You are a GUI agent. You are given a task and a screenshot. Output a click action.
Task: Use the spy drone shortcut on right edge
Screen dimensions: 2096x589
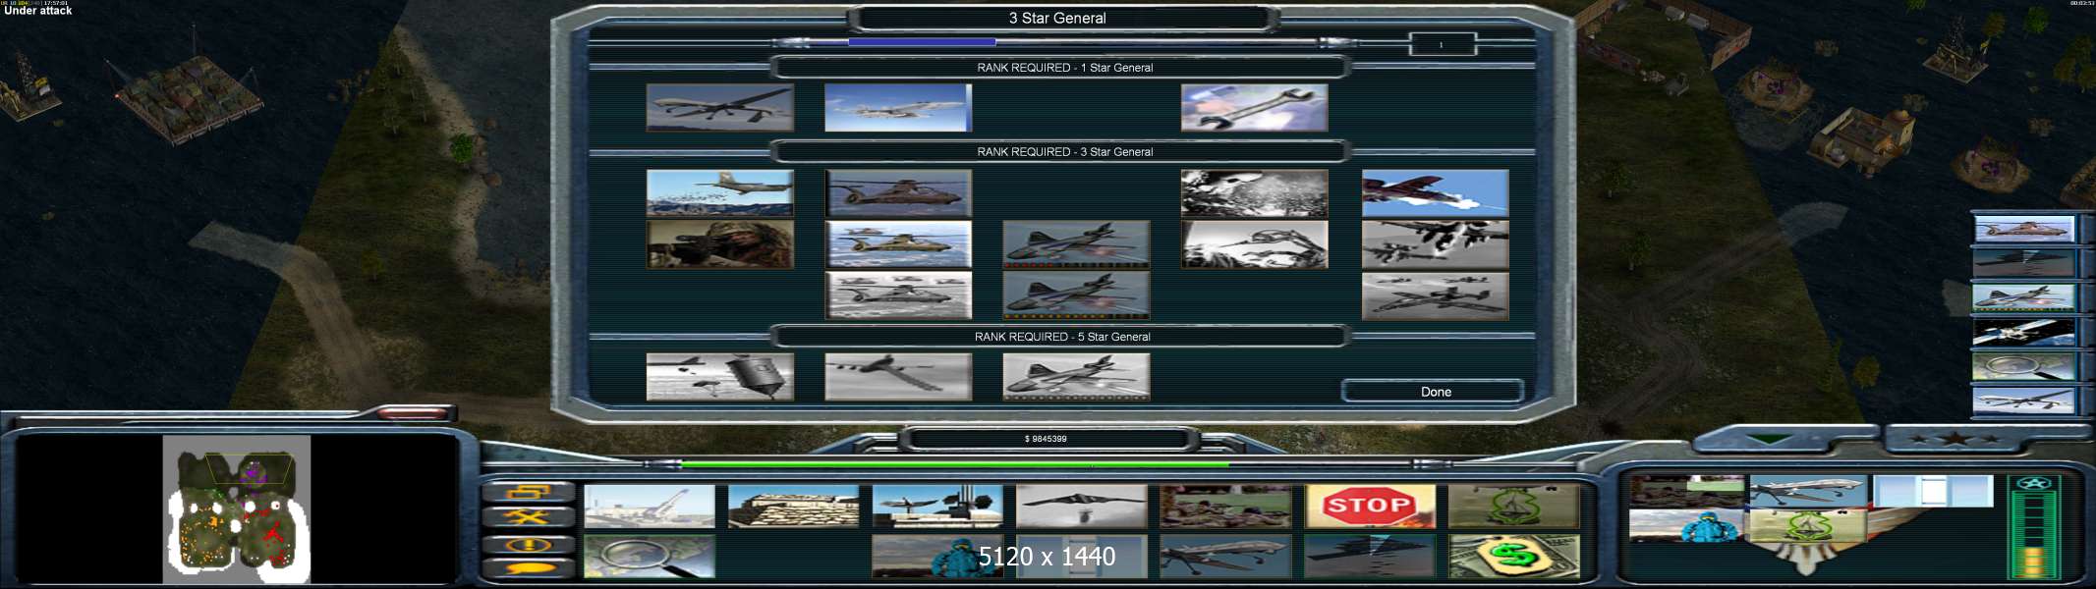click(x=2024, y=401)
